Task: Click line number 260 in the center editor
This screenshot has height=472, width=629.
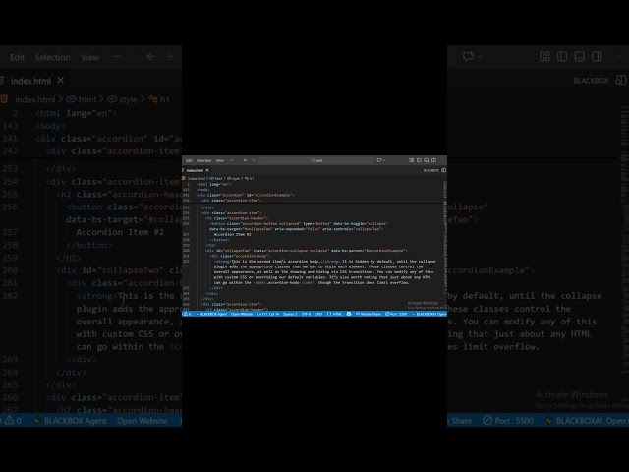Action: [x=186, y=251]
